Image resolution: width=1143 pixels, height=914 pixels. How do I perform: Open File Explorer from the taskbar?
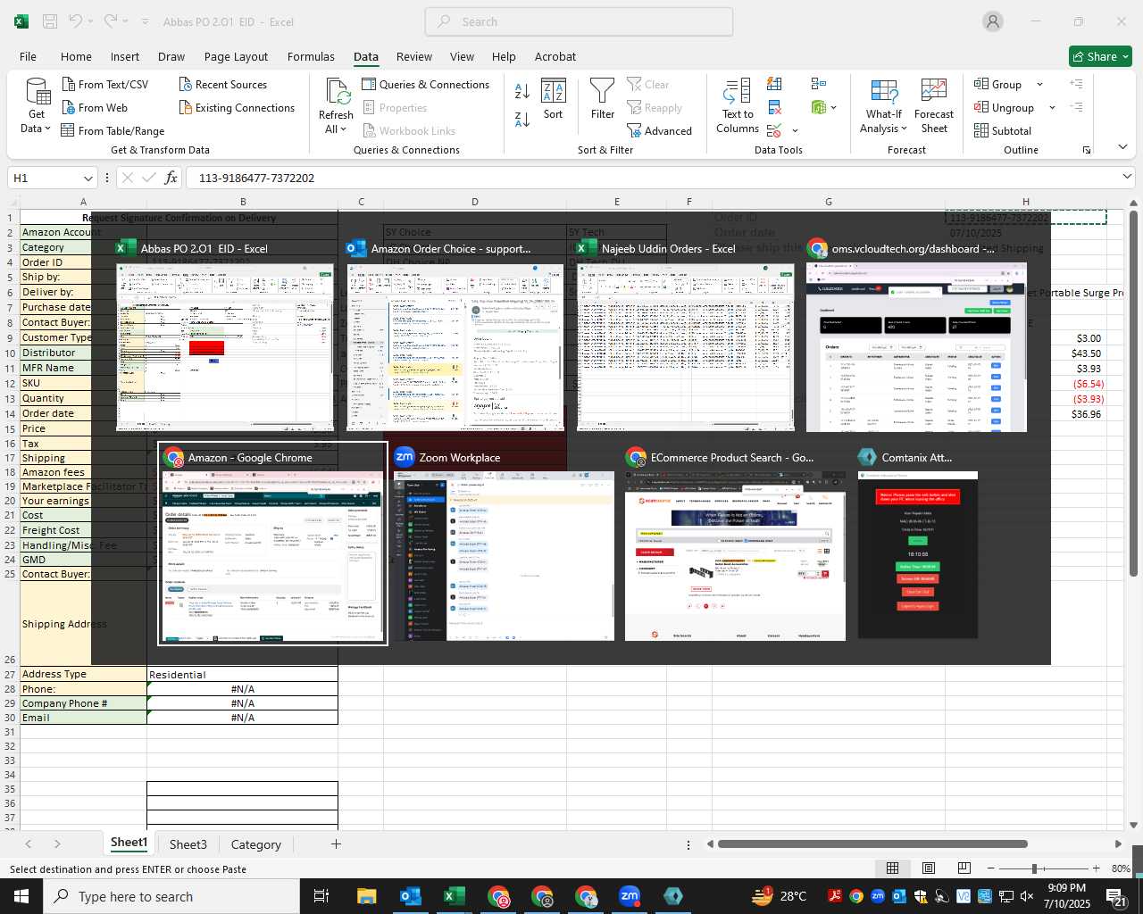point(367,896)
